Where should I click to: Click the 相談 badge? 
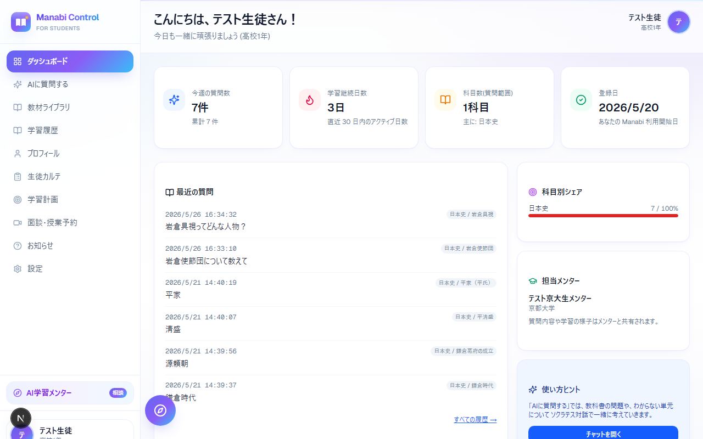118,393
